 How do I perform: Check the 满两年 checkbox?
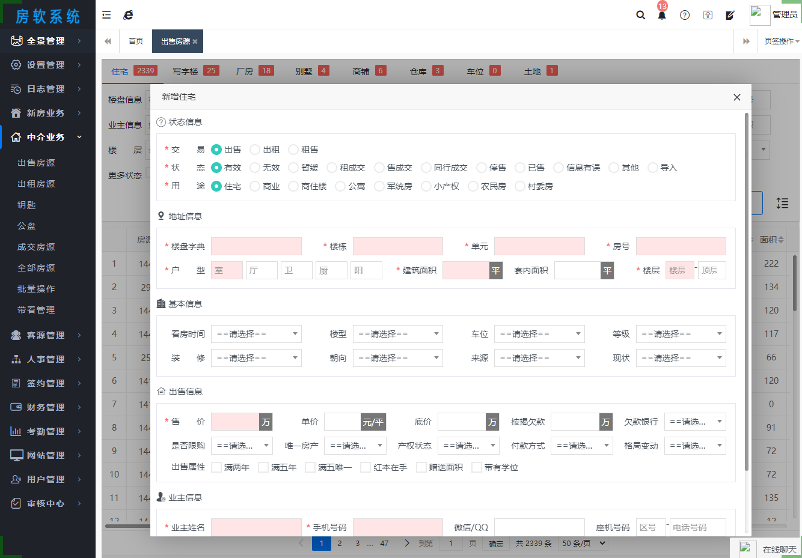point(216,467)
